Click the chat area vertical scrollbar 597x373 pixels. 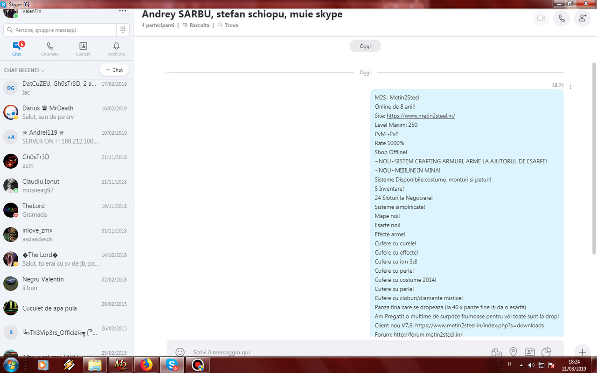(x=594, y=159)
